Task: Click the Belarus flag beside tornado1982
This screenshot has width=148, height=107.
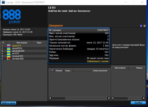Action: [9, 59]
